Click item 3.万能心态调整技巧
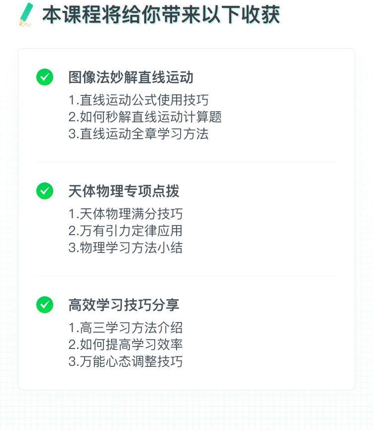The image size is (373, 430). (126, 361)
